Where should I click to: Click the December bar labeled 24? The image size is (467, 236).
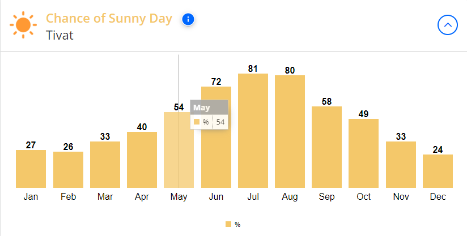(x=438, y=171)
